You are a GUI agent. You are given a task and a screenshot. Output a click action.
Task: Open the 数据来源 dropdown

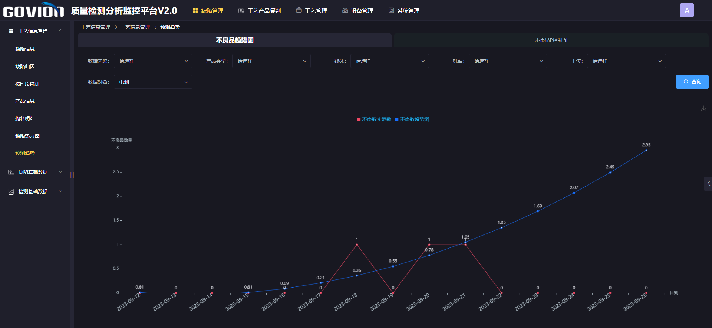[x=153, y=61]
